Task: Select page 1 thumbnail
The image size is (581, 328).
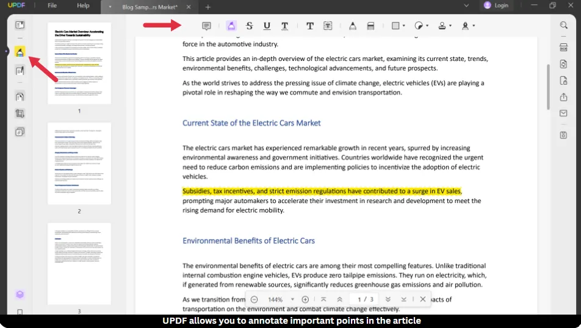Action: point(79,63)
